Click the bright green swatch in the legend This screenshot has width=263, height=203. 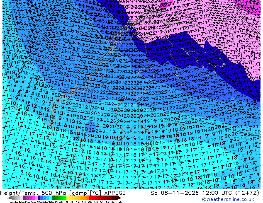[x=65, y=198]
